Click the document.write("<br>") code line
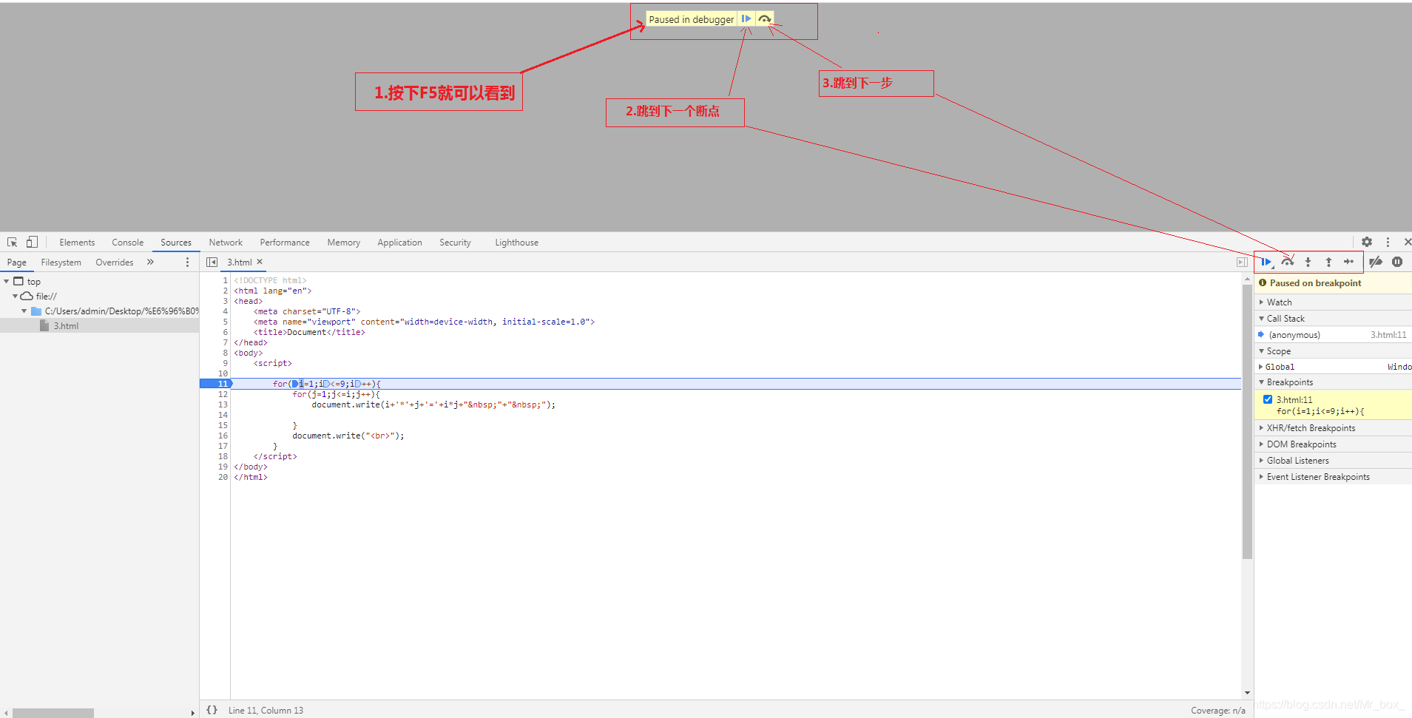 click(x=348, y=436)
